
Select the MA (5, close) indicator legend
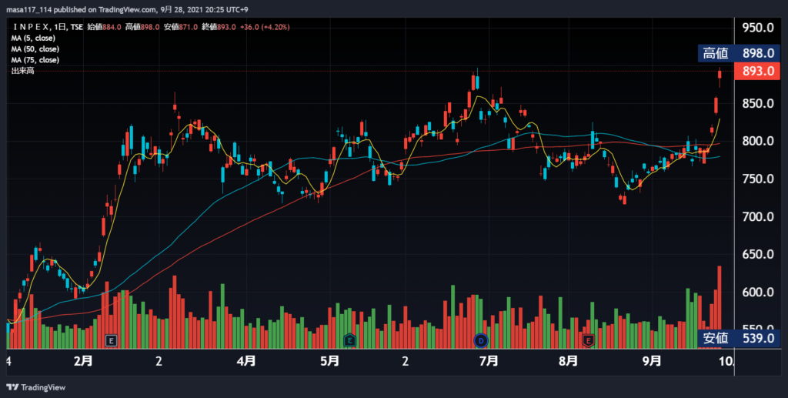pos(33,38)
